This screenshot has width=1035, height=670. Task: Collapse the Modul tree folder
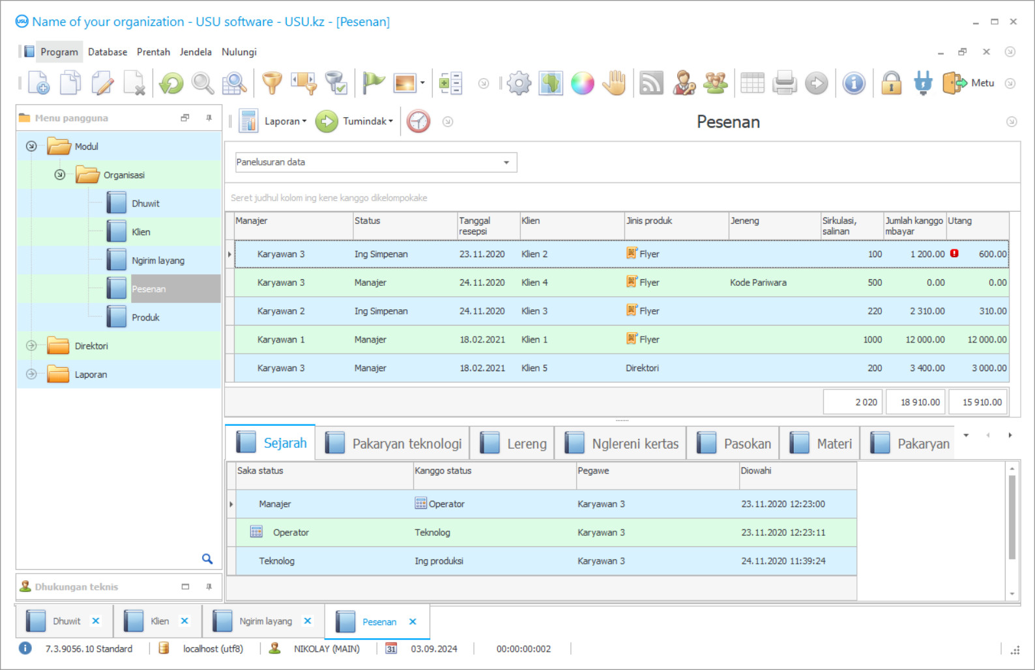(31, 147)
